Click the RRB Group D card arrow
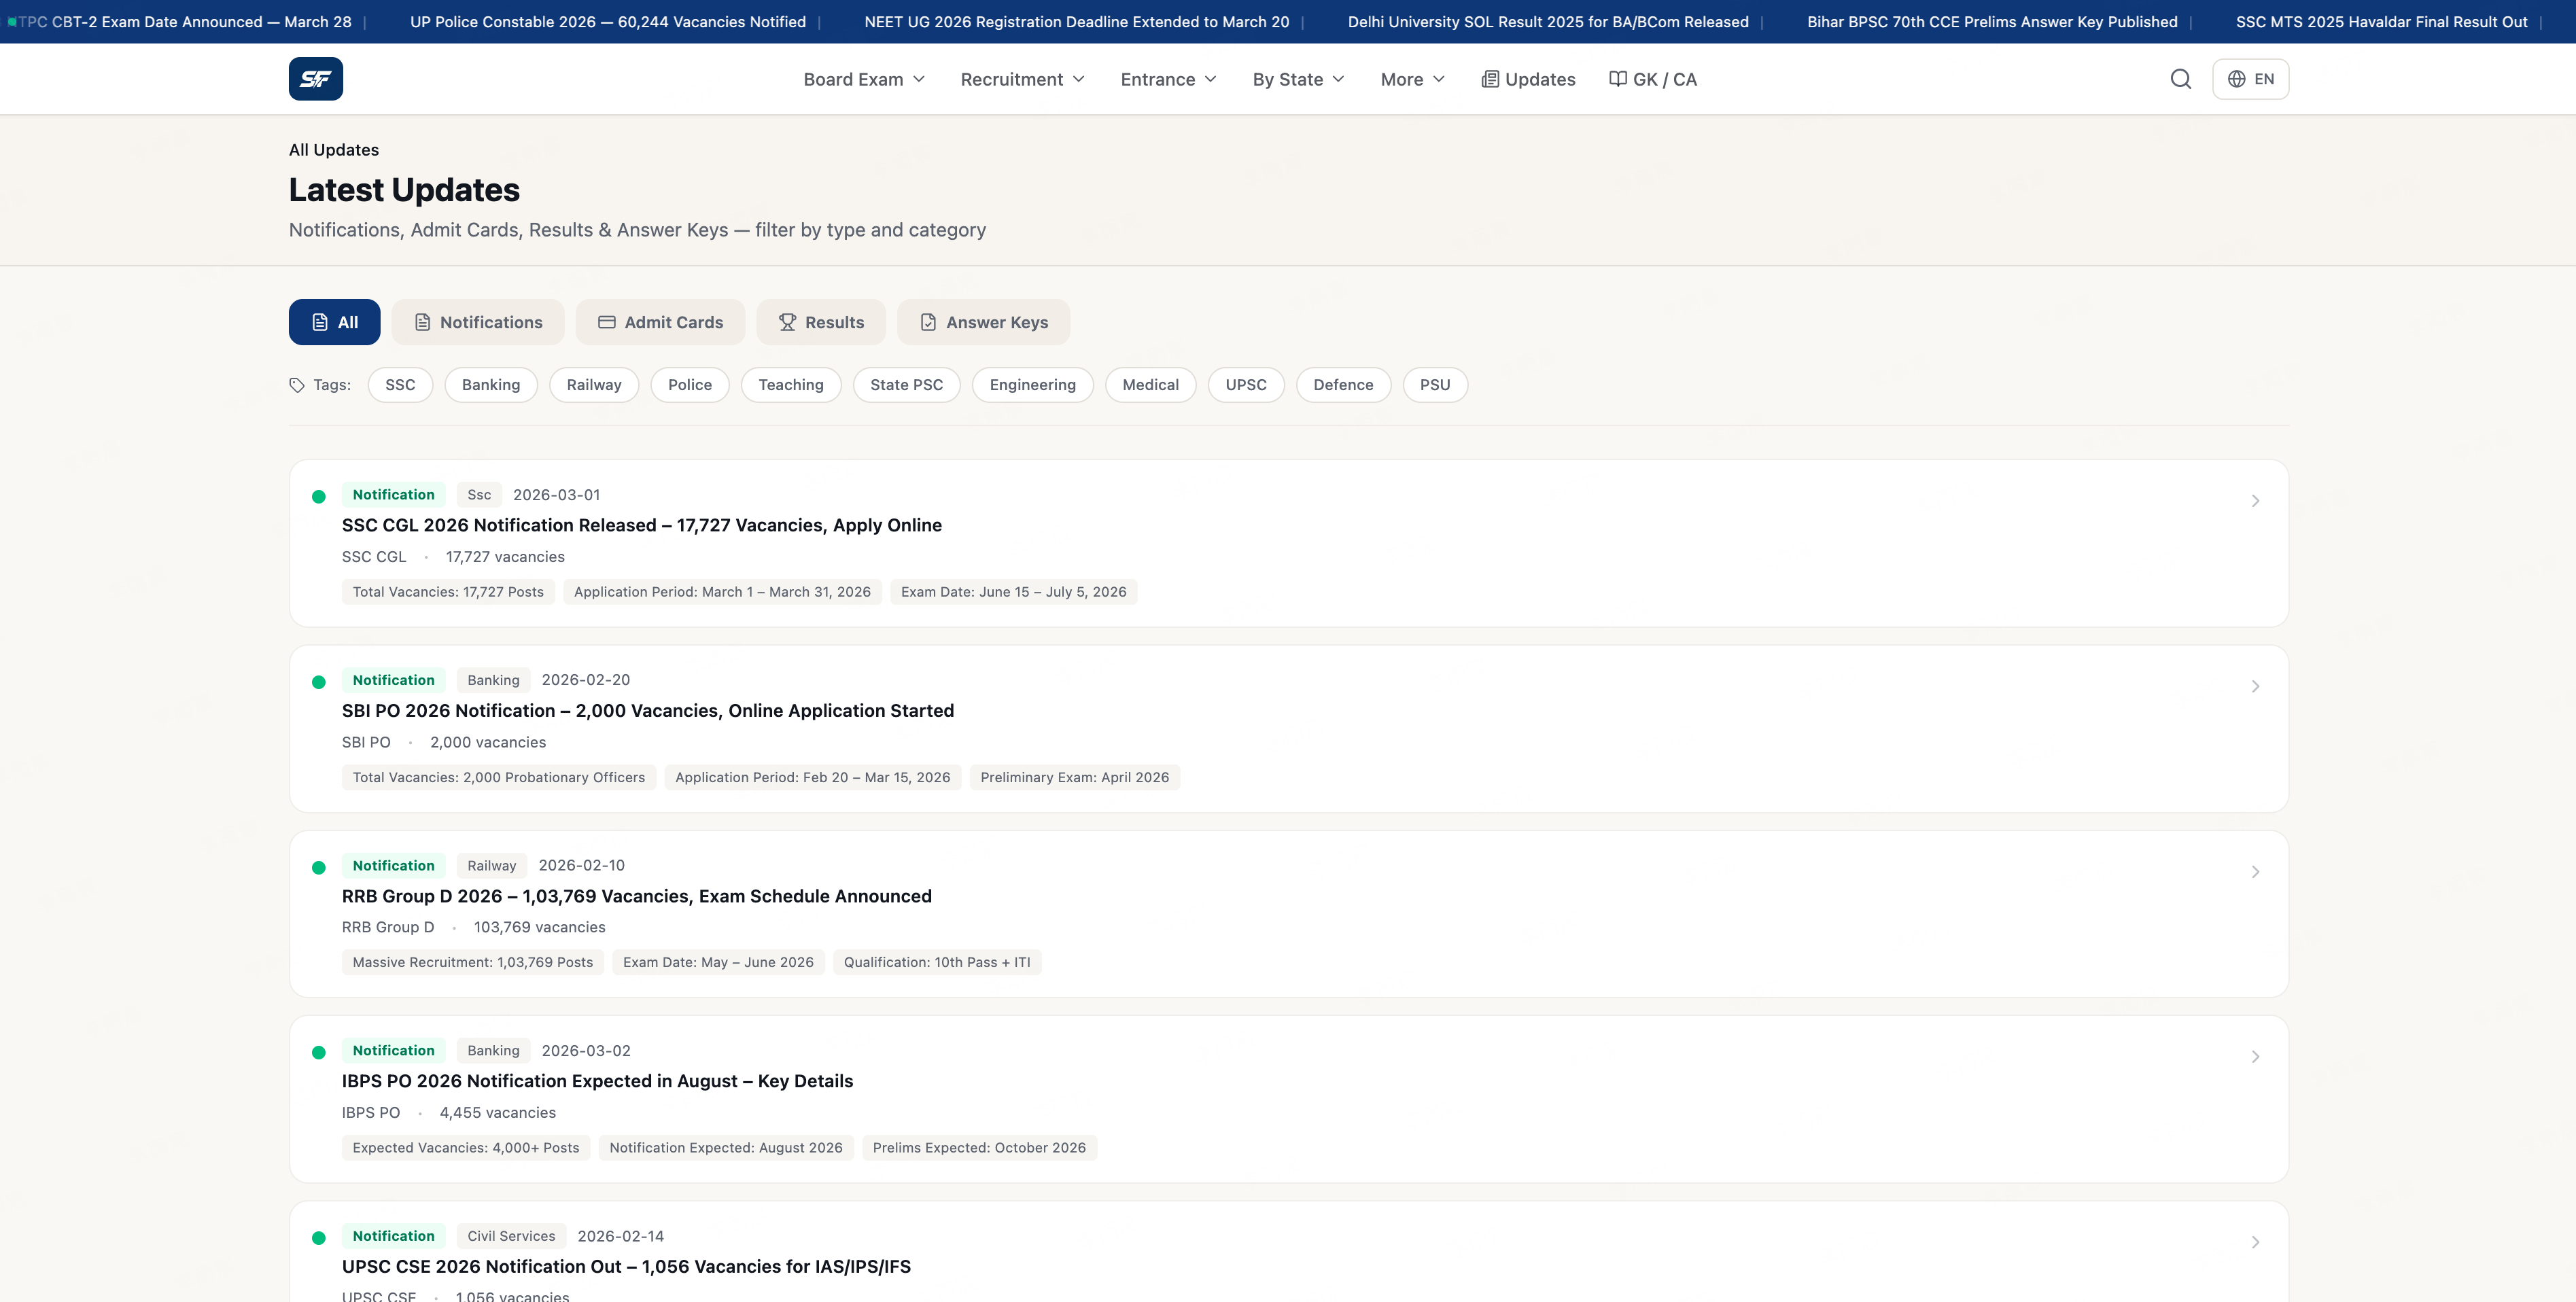 (x=2254, y=872)
